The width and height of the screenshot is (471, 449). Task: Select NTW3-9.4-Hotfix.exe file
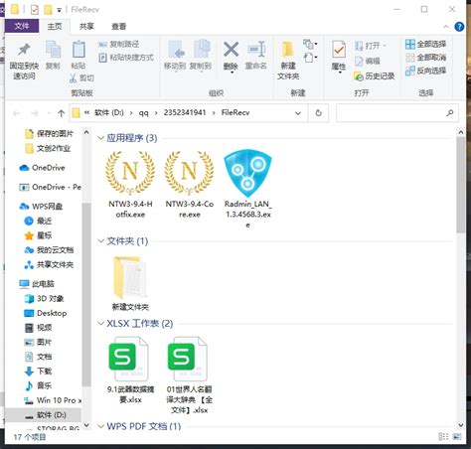click(x=130, y=184)
